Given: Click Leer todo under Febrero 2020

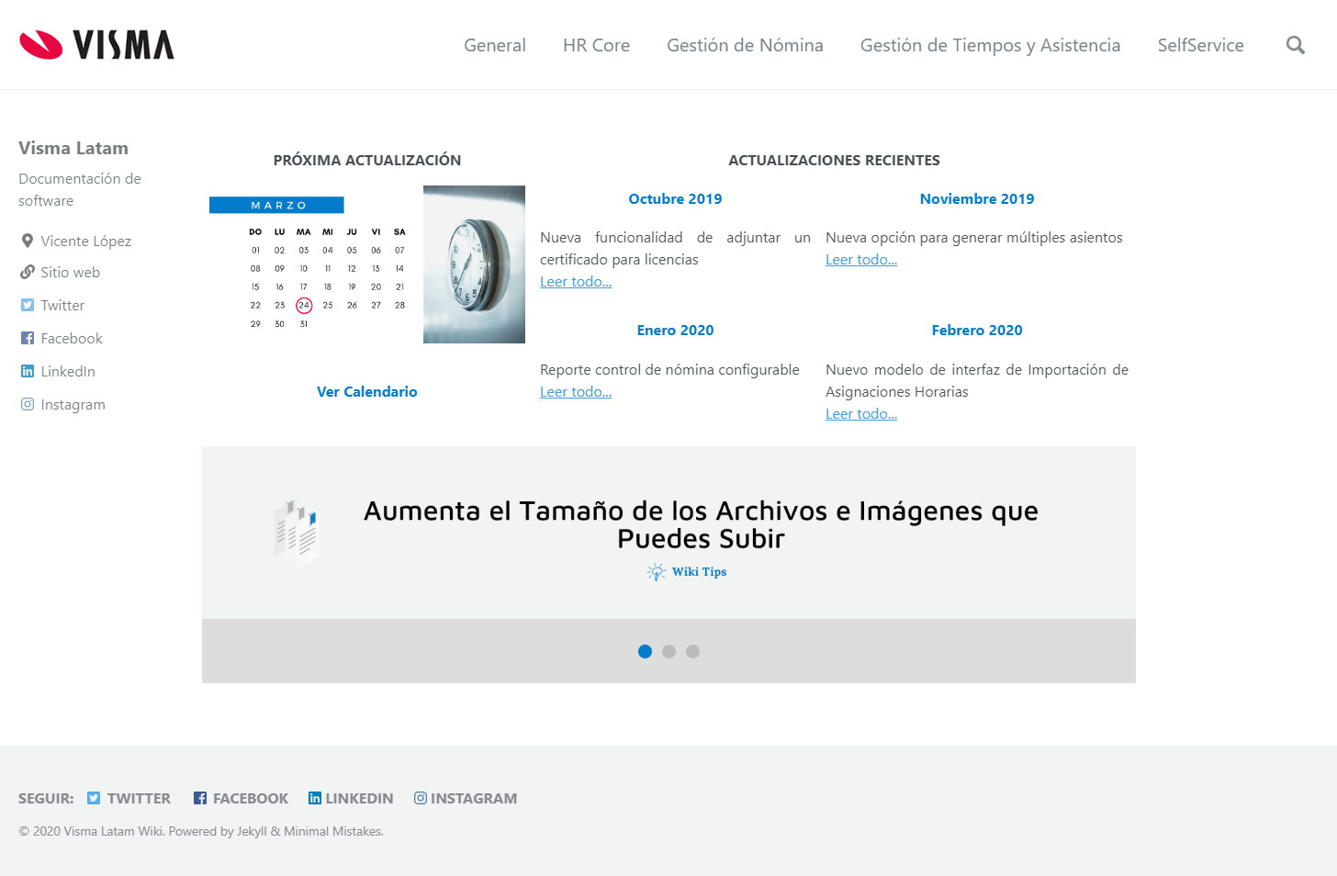Looking at the screenshot, I should point(861,414).
